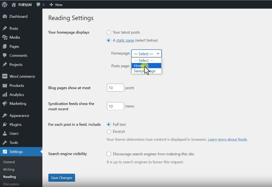This screenshot has height=187, width=272.
Task: Click the Plugins plug icon
Action: point(5,125)
